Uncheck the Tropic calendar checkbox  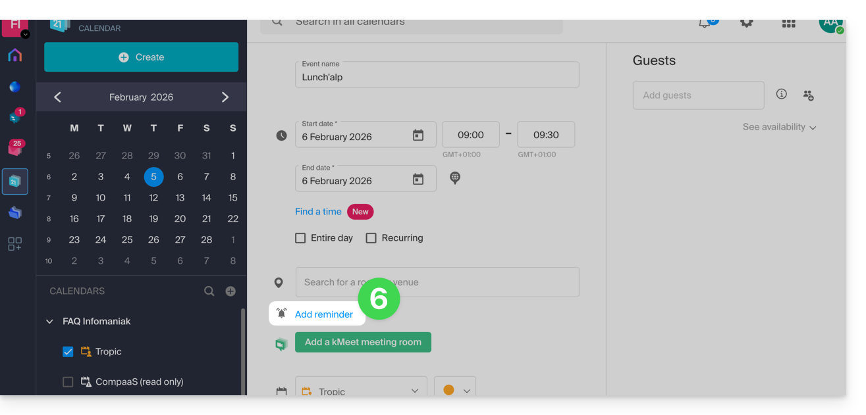coord(68,352)
